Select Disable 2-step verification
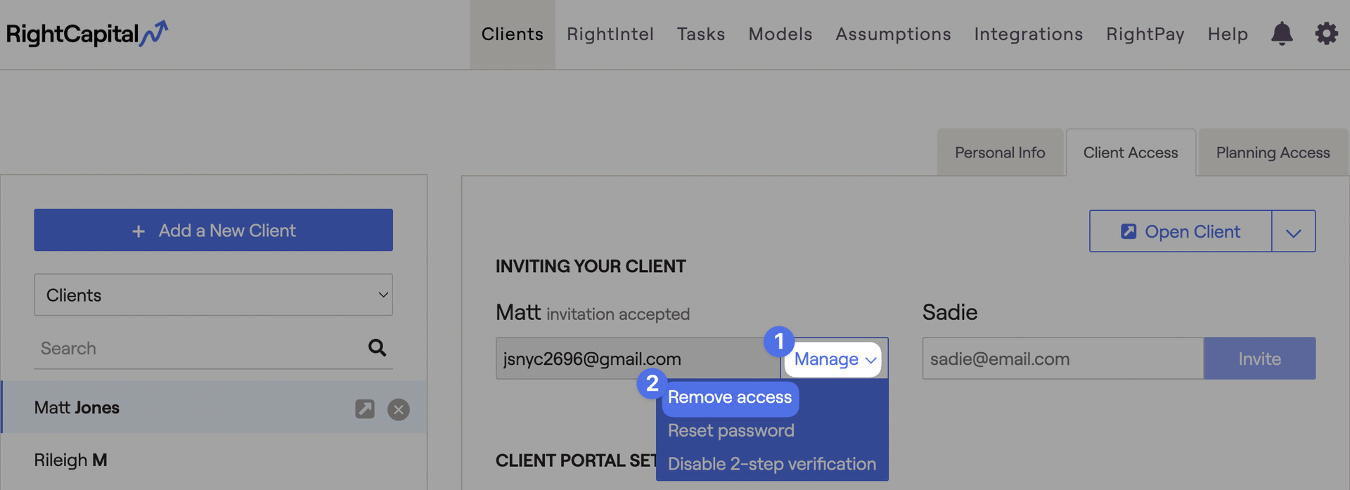This screenshot has height=490, width=1350. coord(772,464)
